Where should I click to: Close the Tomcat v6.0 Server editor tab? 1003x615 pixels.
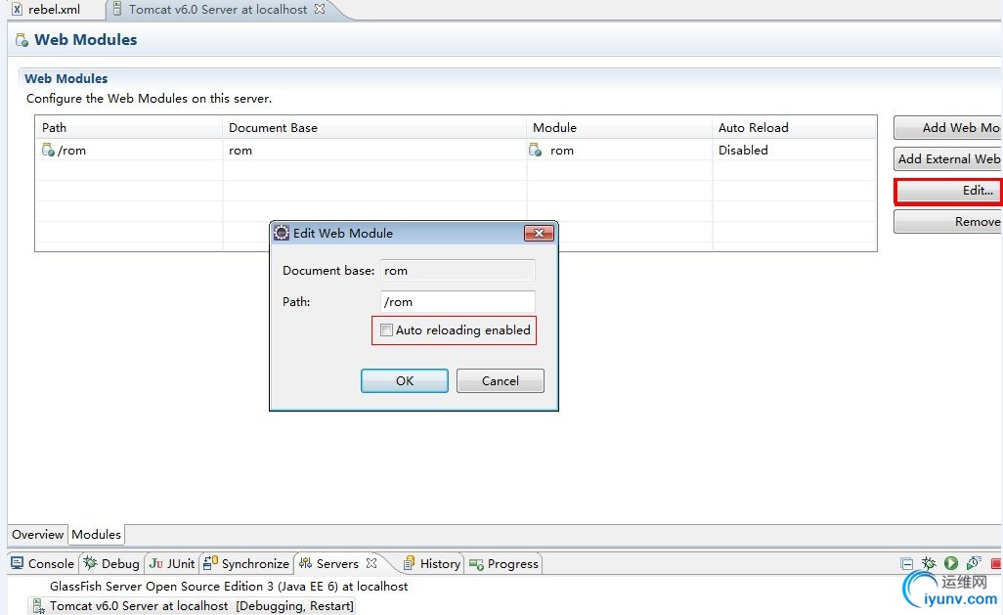click(x=320, y=9)
